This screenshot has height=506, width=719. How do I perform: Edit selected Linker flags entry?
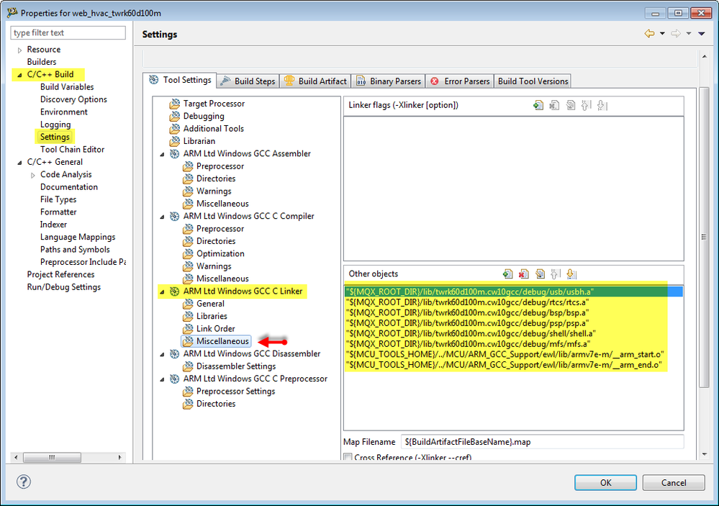tap(571, 106)
